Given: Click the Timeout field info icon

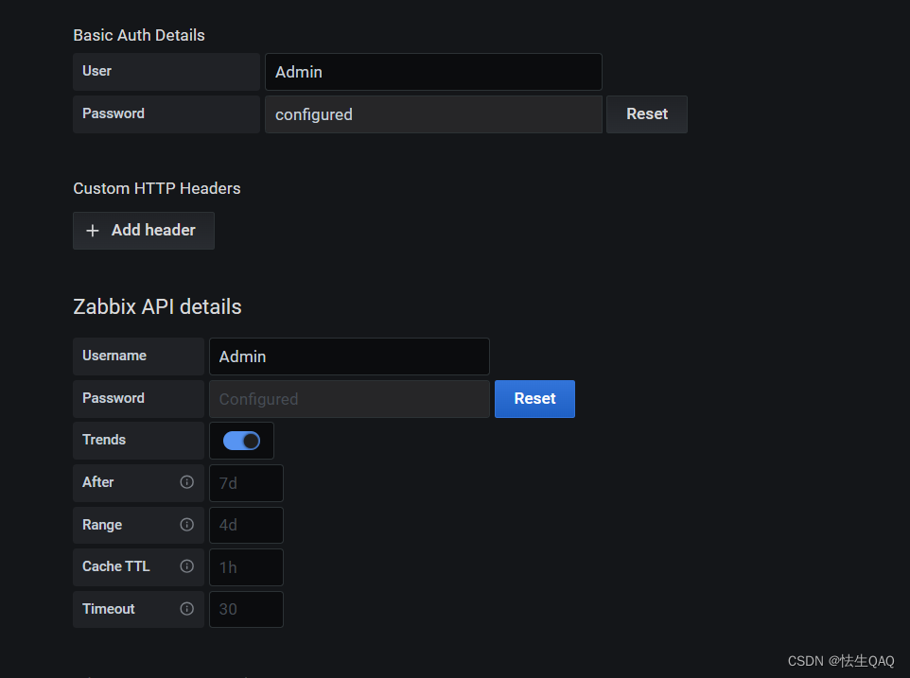Looking at the screenshot, I should 187,608.
